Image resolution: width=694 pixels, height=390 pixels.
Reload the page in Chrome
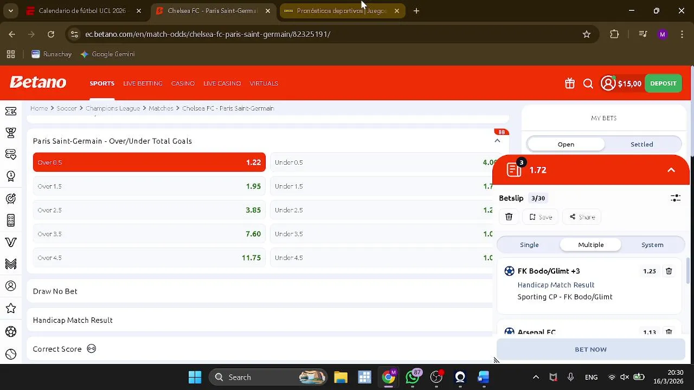click(x=51, y=34)
